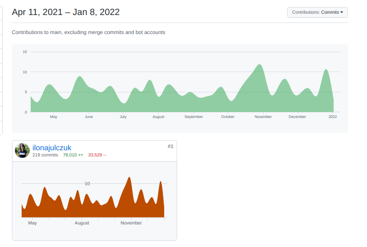Click the 15 value on green chart y-axis

[x=25, y=52]
